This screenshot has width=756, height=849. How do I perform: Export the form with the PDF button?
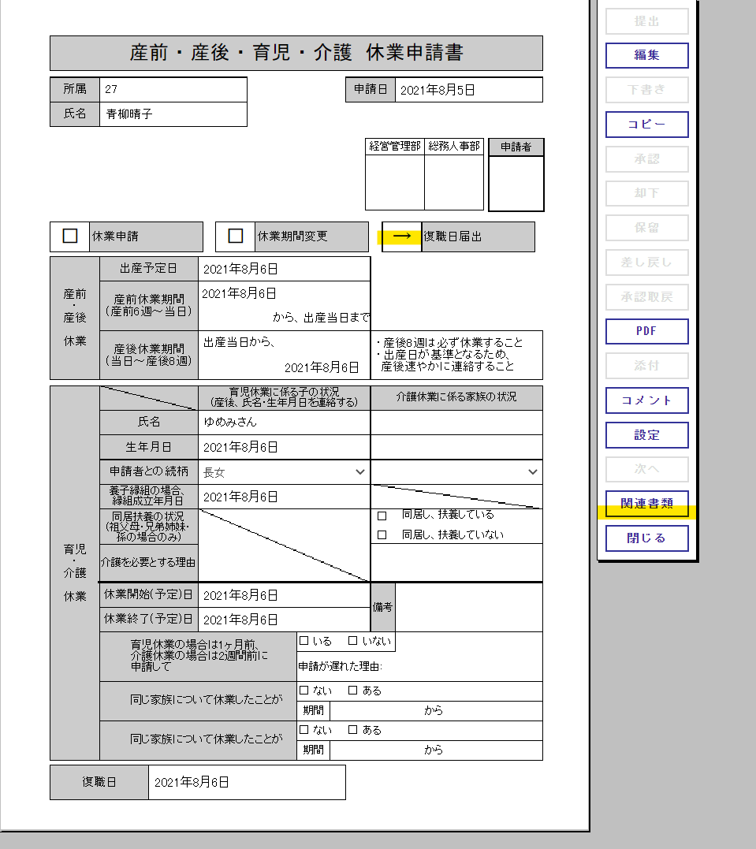[x=646, y=331]
